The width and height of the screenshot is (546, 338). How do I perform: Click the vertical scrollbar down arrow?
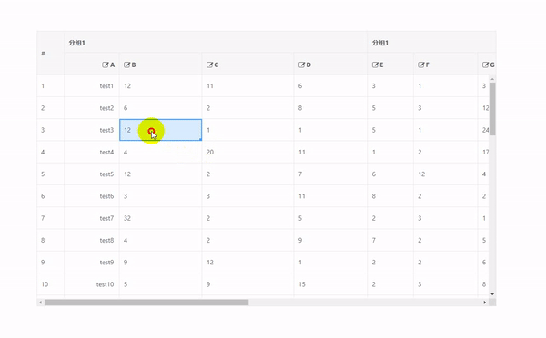pyautogui.click(x=492, y=294)
